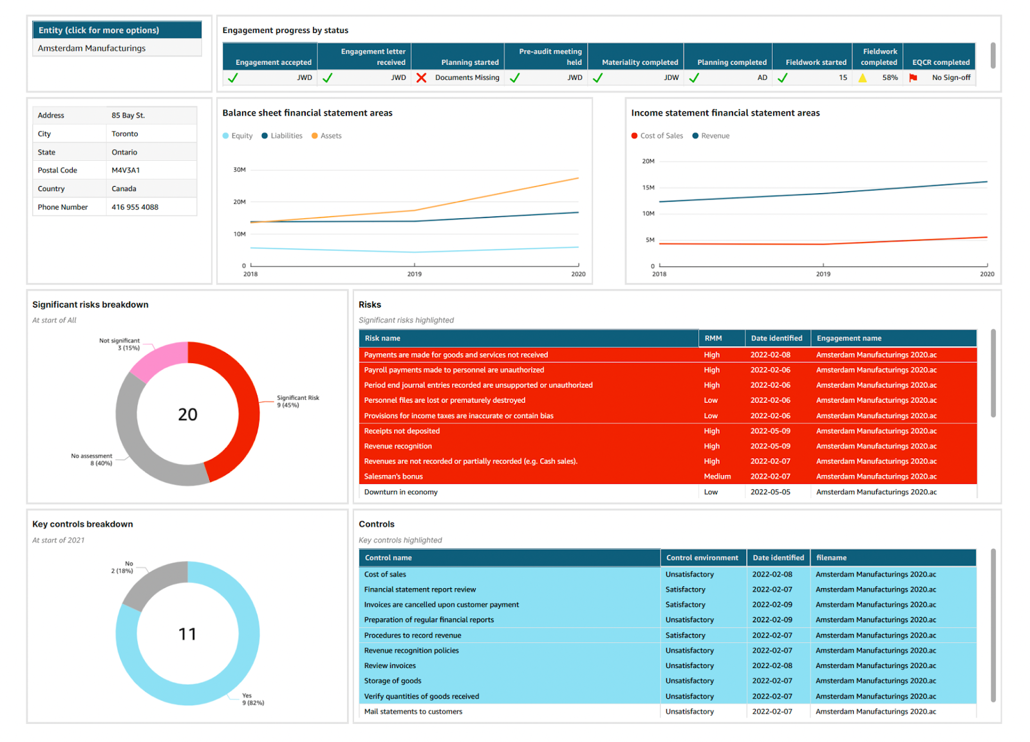
Task: Sort by the Control environment column header
Action: [702, 558]
